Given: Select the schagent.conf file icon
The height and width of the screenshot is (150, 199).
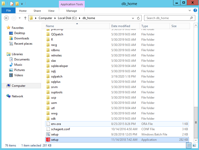Looking at the screenshot, I should point(48,129).
